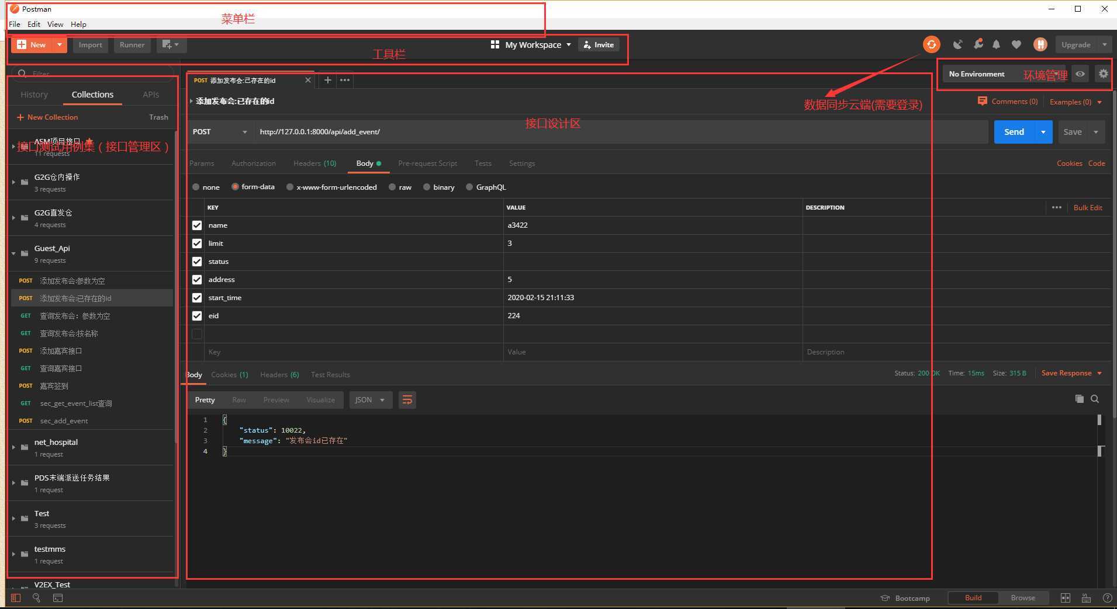Open new window icon in toolbar

click(x=171, y=44)
